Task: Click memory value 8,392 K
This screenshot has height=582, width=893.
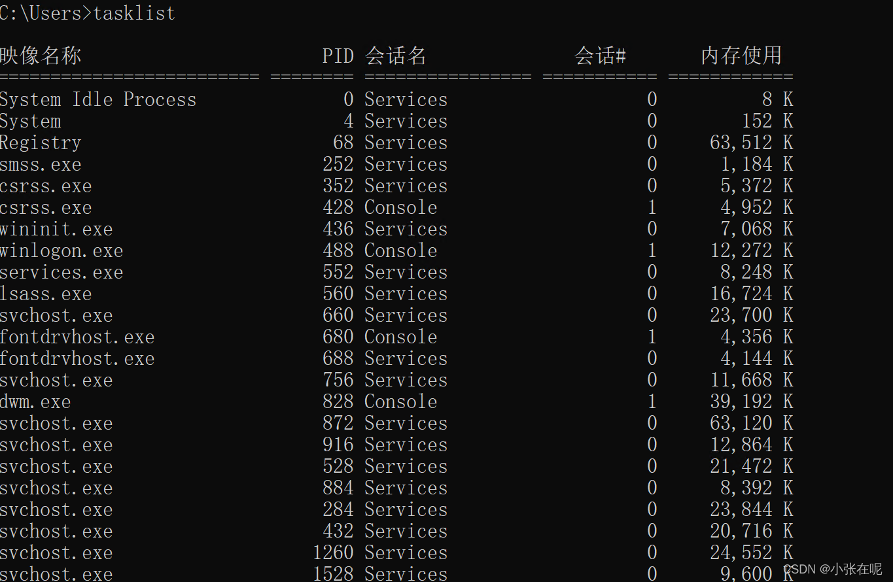Action: click(757, 488)
